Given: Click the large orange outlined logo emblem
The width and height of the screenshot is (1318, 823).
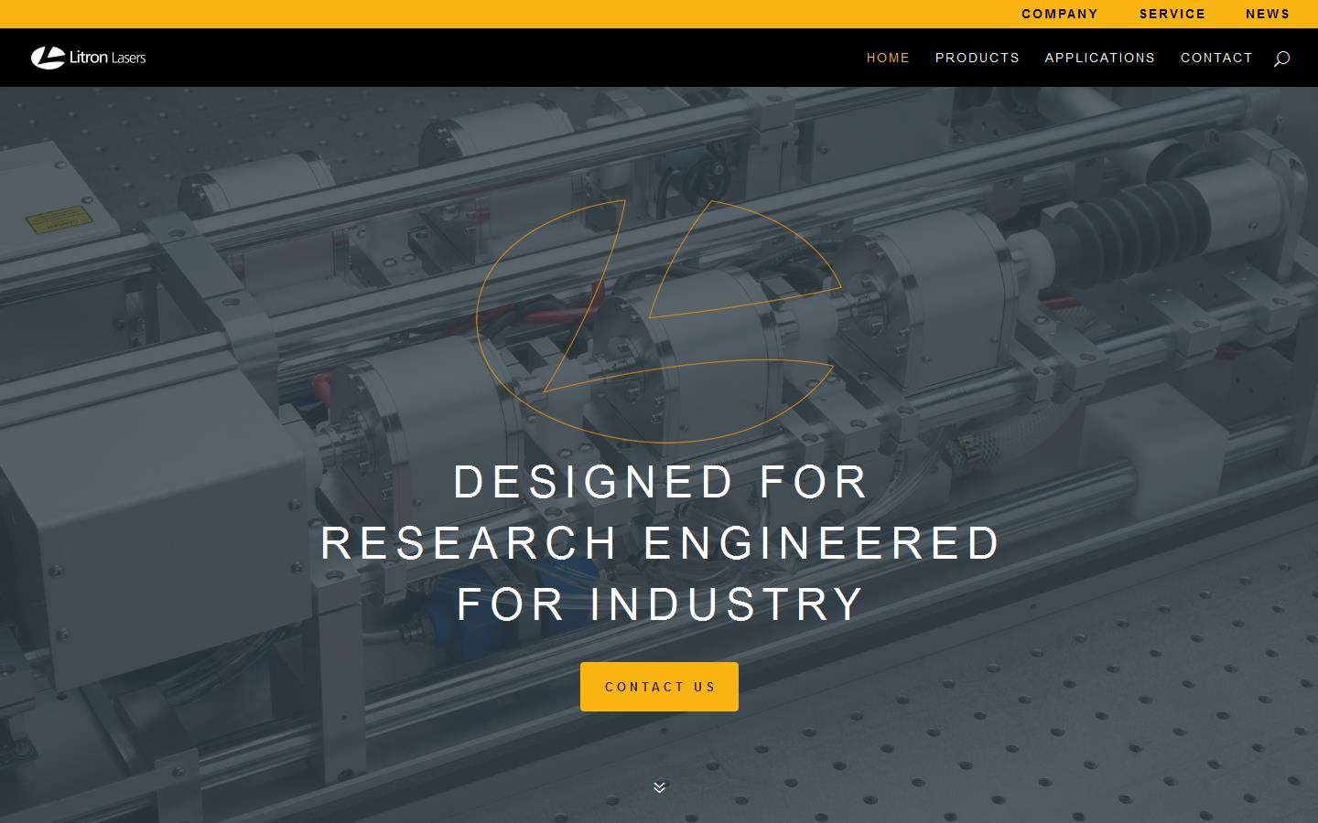Looking at the screenshot, I should click(x=658, y=320).
